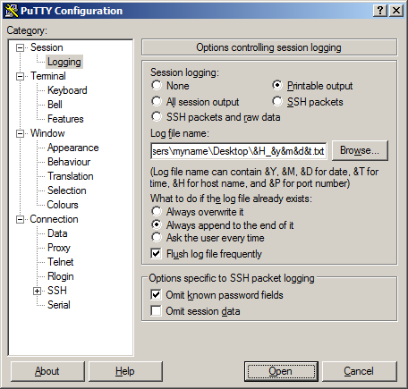Click the Browse... button
Screen dimensions: 408x389
click(x=360, y=150)
